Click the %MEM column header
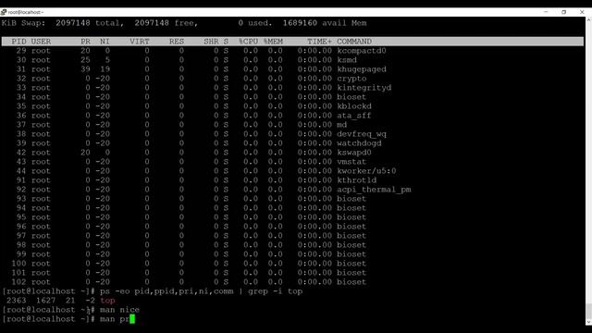Viewport: 592px width, 333px height. point(273,42)
